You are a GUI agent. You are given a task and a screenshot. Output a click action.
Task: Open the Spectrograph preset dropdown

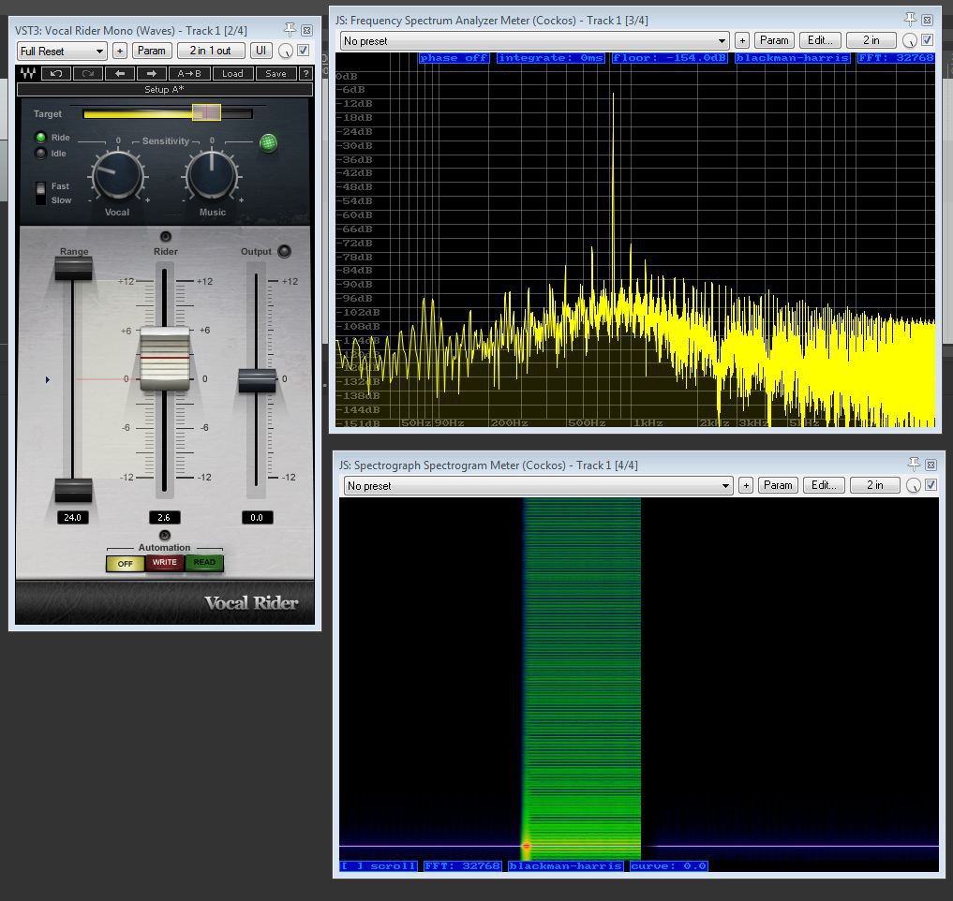click(x=538, y=485)
